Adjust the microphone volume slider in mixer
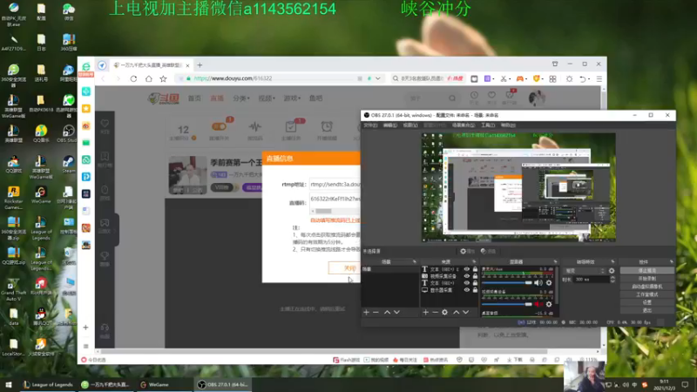 pos(507,282)
